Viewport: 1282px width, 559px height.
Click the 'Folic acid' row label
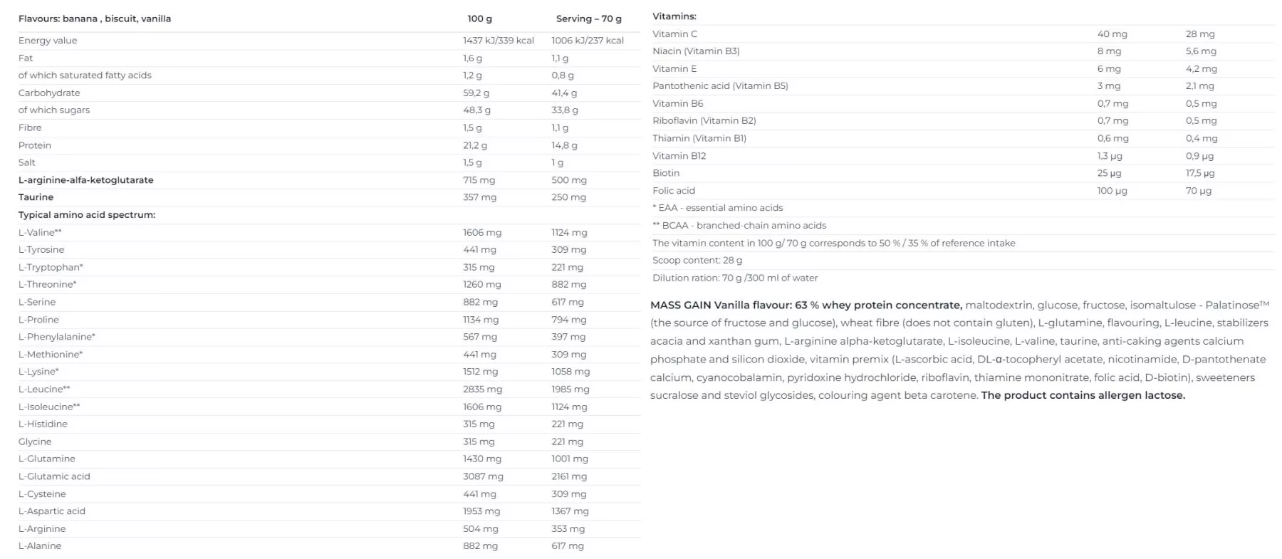pos(673,191)
